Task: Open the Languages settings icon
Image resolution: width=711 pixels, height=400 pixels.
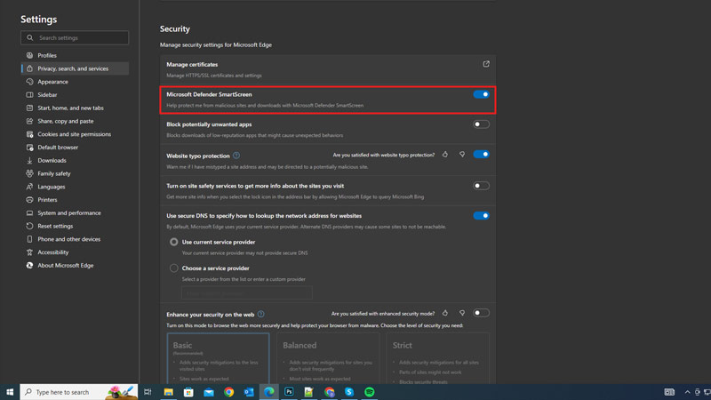Action: [29, 187]
